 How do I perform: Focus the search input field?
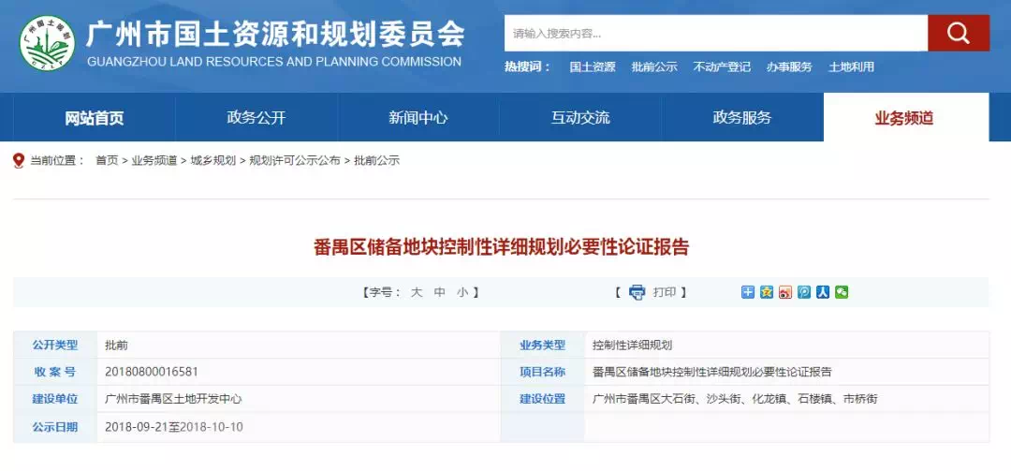click(x=716, y=33)
